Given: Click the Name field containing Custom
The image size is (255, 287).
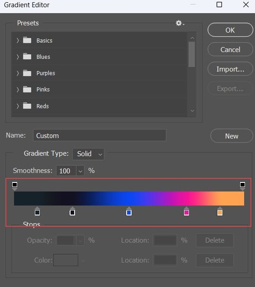Looking at the screenshot, I should (99, 135).
